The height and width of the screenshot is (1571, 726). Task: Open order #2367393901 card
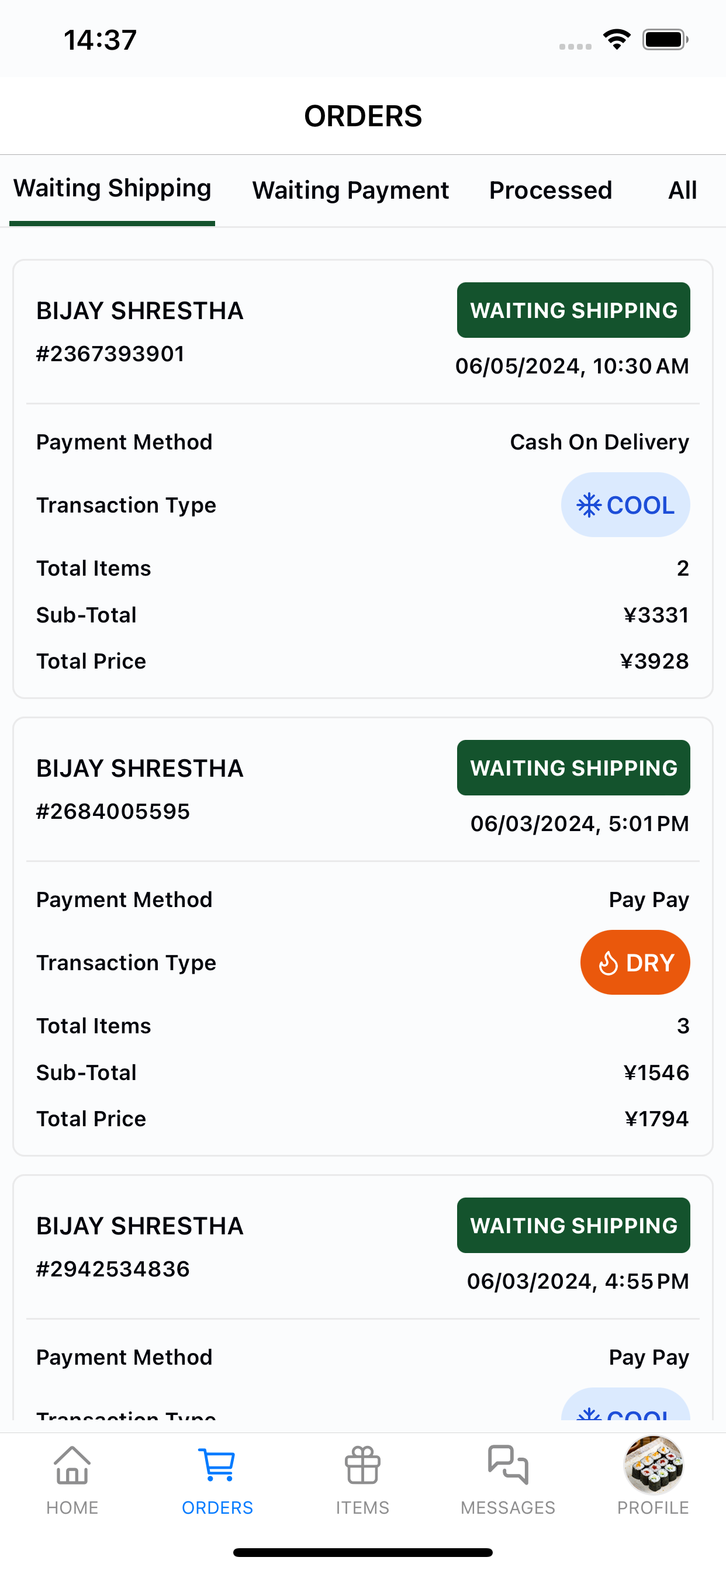click(363, 479)
